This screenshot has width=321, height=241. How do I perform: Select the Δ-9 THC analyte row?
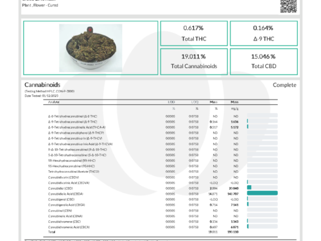click(160, 121)
